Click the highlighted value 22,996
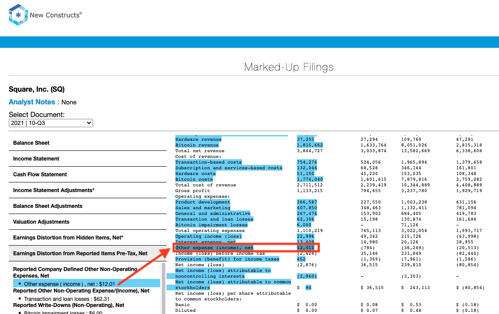The width and height of the screenshot is (499, 314). tap(306, 236)
